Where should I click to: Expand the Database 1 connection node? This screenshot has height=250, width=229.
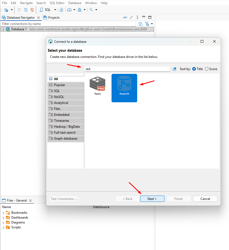(3, 29)
